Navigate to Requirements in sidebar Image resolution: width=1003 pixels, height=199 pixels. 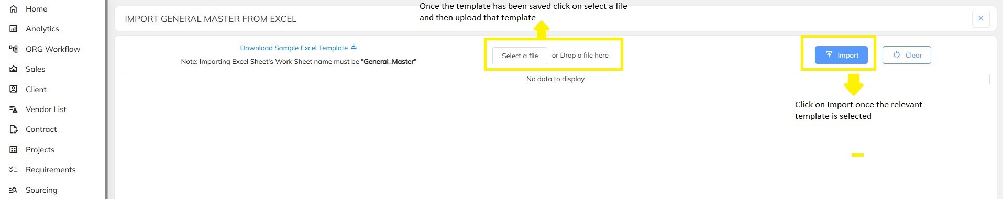click(51, 170)
